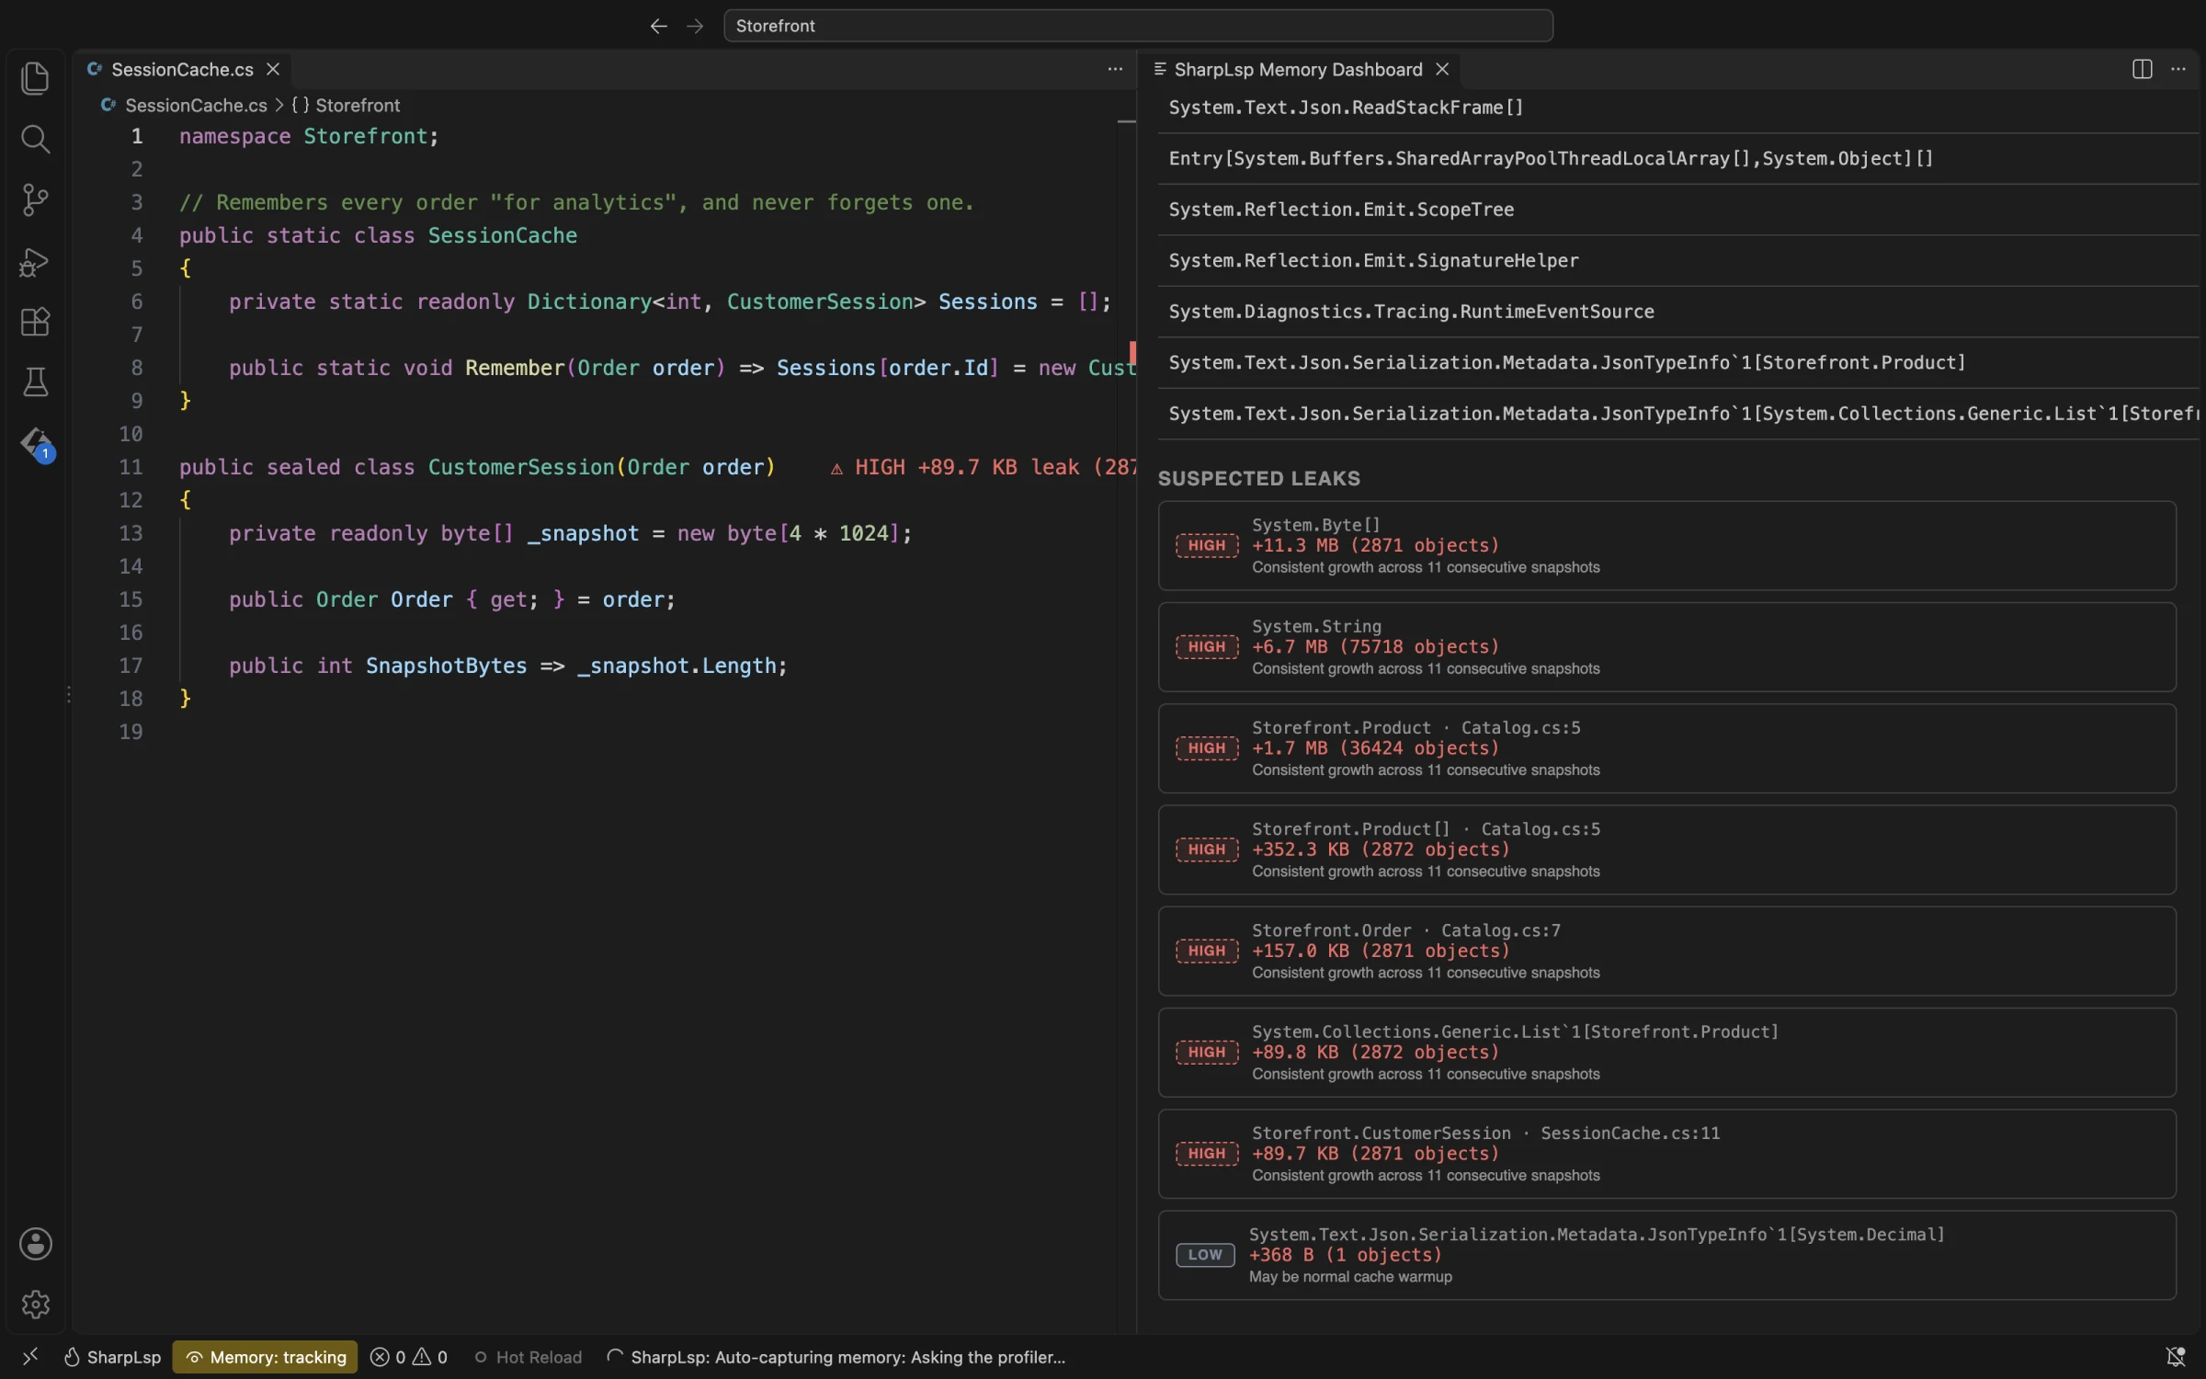
Task: Open the List`1[Storefront.Product] leak card
Action: 1666,1052
